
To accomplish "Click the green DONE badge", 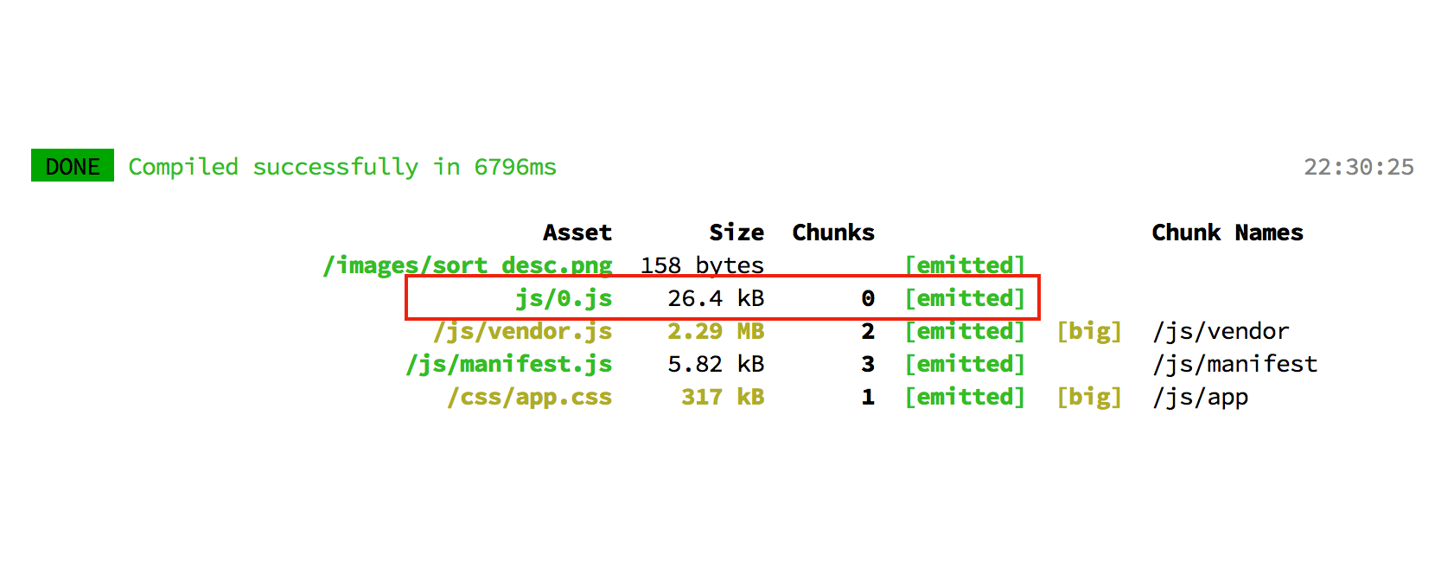I will pos(73,165).
